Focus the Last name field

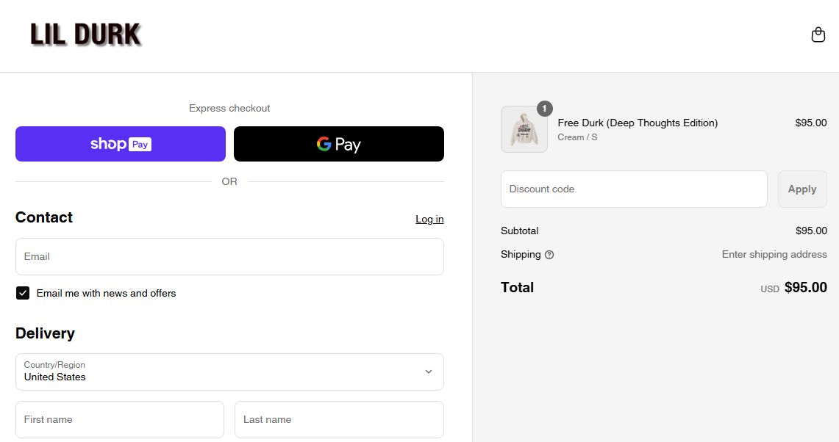339,419
